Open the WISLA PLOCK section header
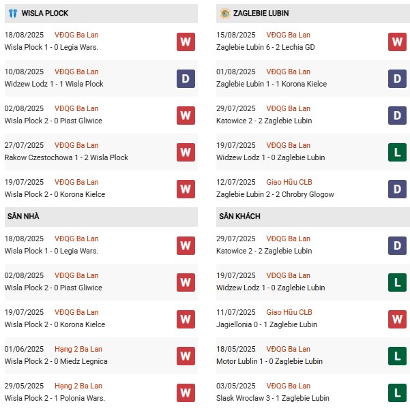The image size is (410, 413). tap(101, 14)
